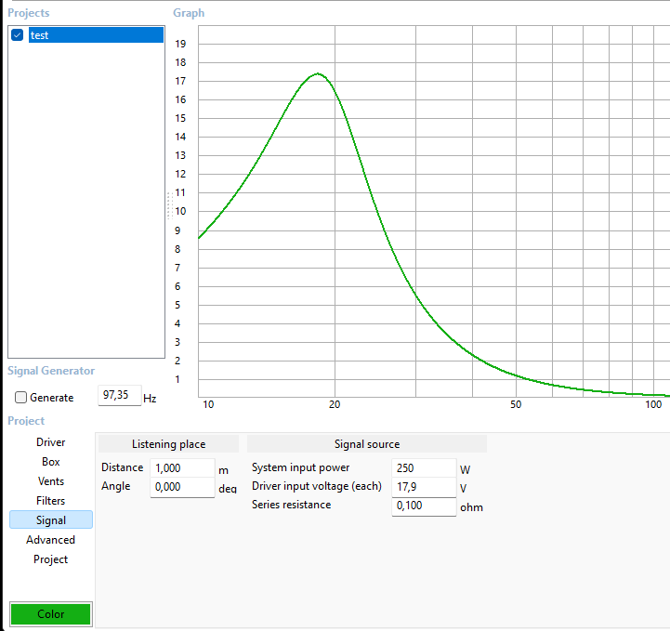Viewport: 670px width, 631px height.
Task: Switch to the Box tab
Action: tap(51, 462)
